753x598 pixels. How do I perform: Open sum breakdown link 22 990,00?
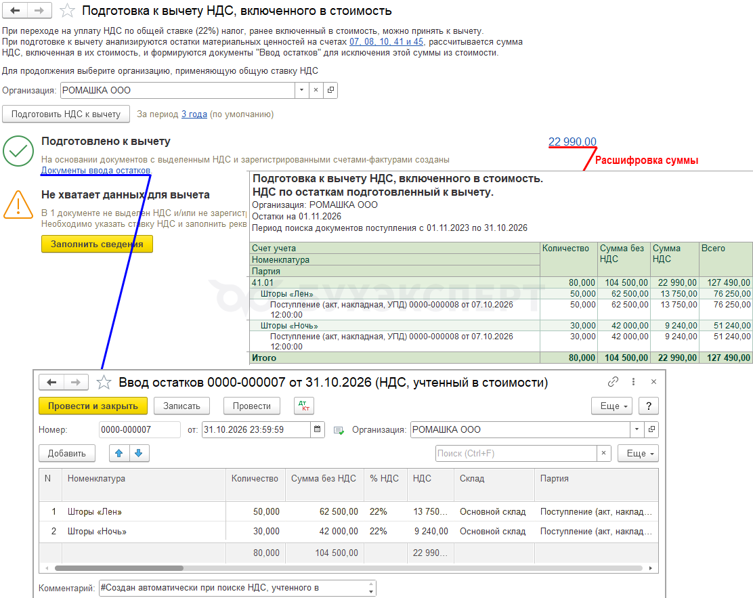click(x=572, y=142)
